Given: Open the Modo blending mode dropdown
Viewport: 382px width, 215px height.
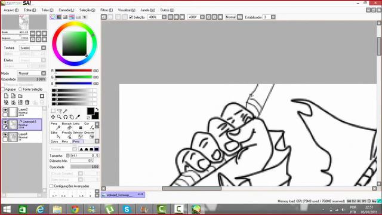Looking at the screenshot, I should coord(44,73).
